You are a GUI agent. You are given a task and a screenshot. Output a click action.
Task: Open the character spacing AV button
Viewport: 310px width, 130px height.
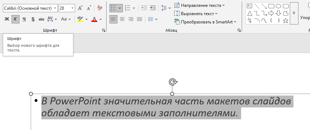[50, 19]
